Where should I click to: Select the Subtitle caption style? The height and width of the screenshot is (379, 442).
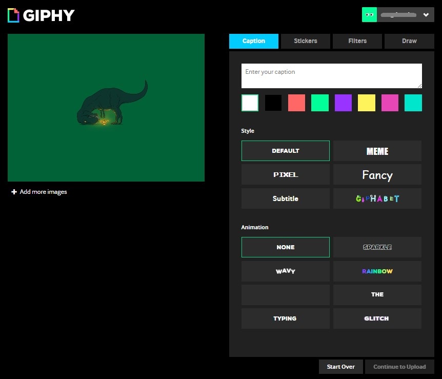coord(286,198)
